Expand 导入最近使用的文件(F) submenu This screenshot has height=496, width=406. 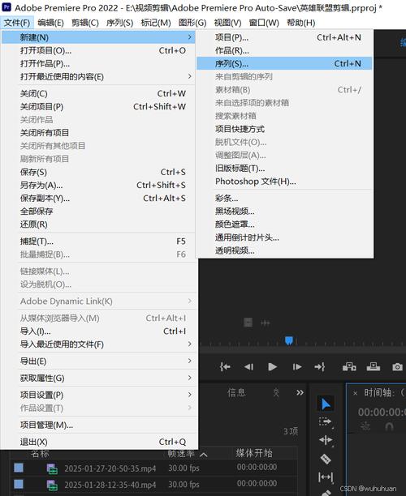(189, 344)
